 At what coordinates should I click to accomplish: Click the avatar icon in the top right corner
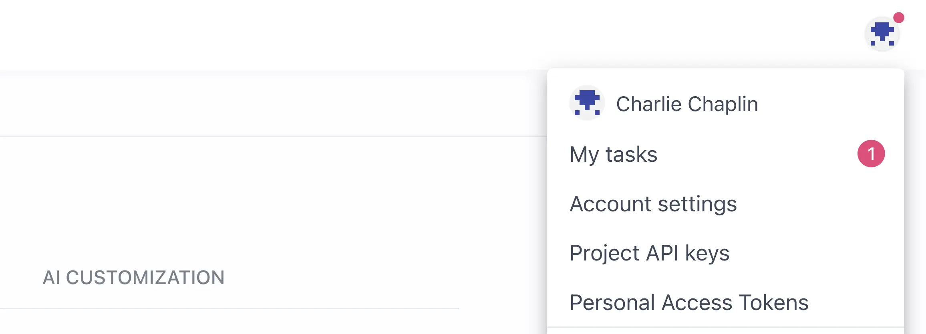click(883, 34)
